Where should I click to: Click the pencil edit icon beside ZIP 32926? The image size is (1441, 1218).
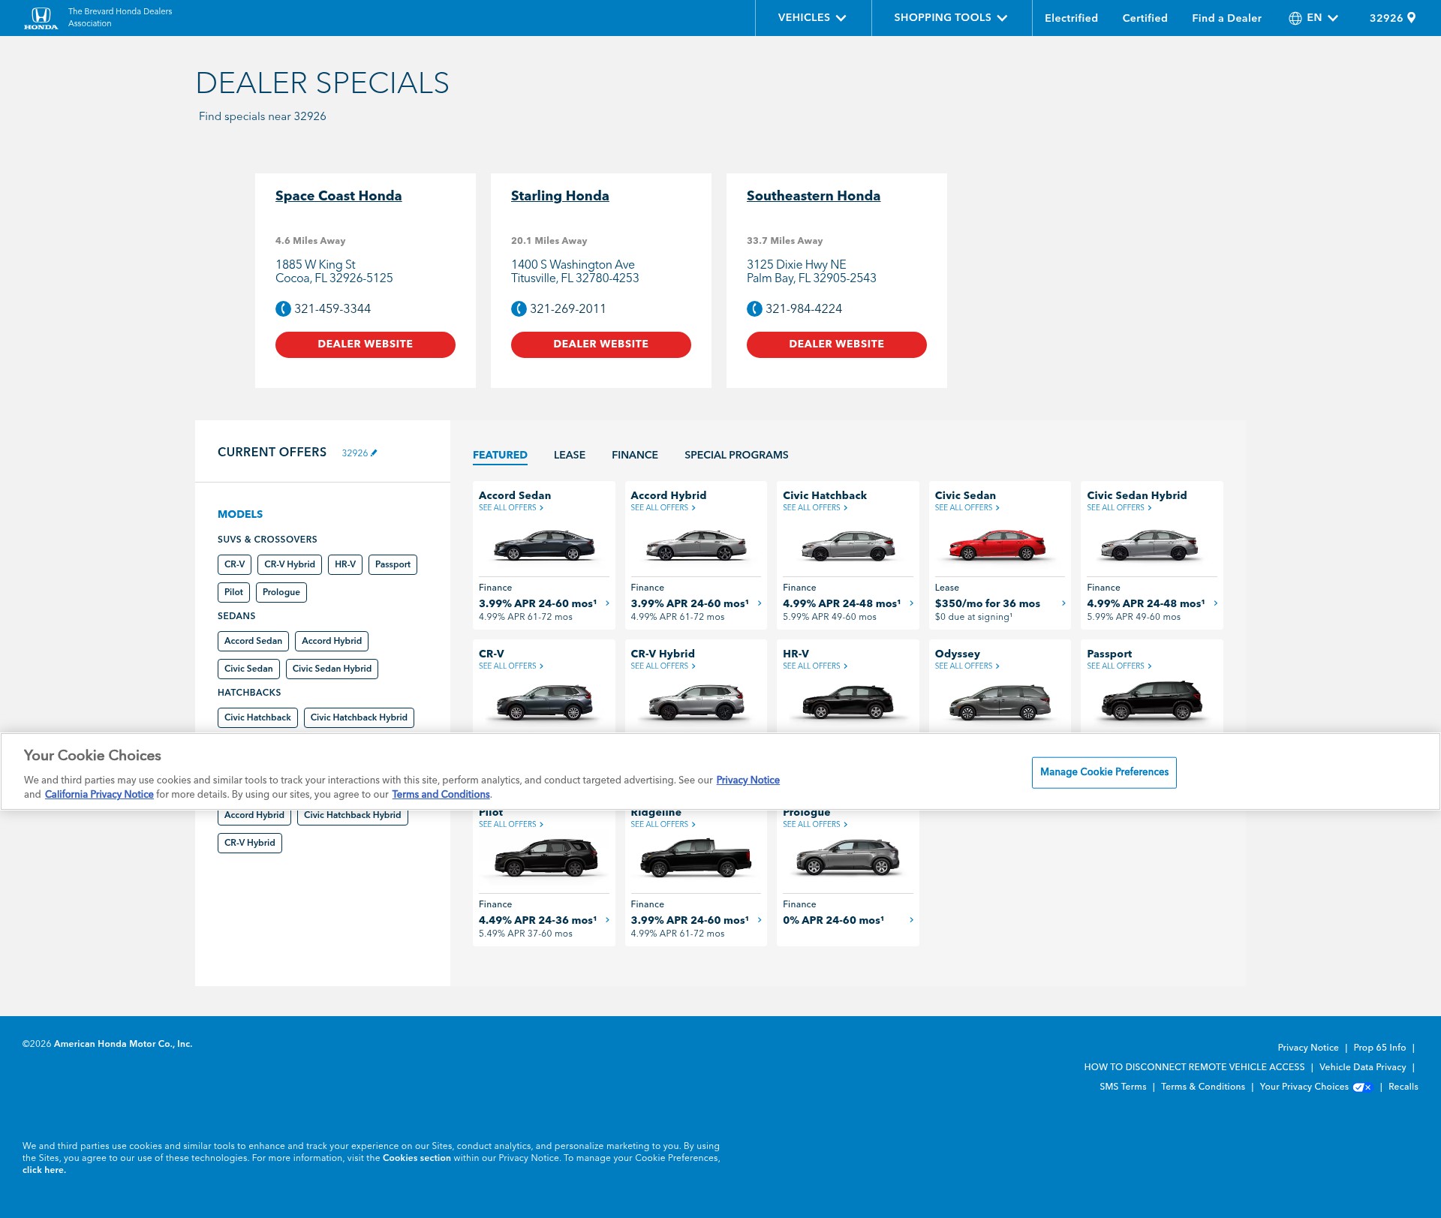(374, 453)
